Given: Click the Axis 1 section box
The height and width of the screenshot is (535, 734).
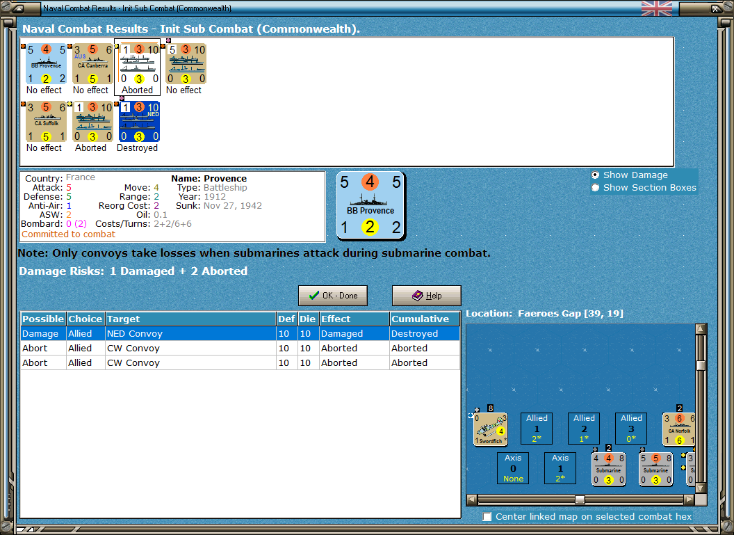Looking at the screenshot, I should (x=560, y=468).
